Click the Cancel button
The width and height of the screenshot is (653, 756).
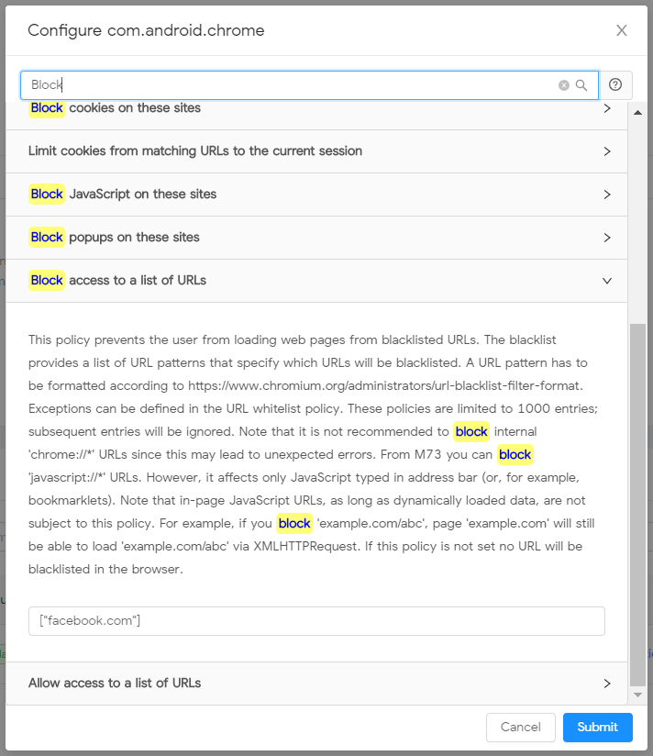520,727
